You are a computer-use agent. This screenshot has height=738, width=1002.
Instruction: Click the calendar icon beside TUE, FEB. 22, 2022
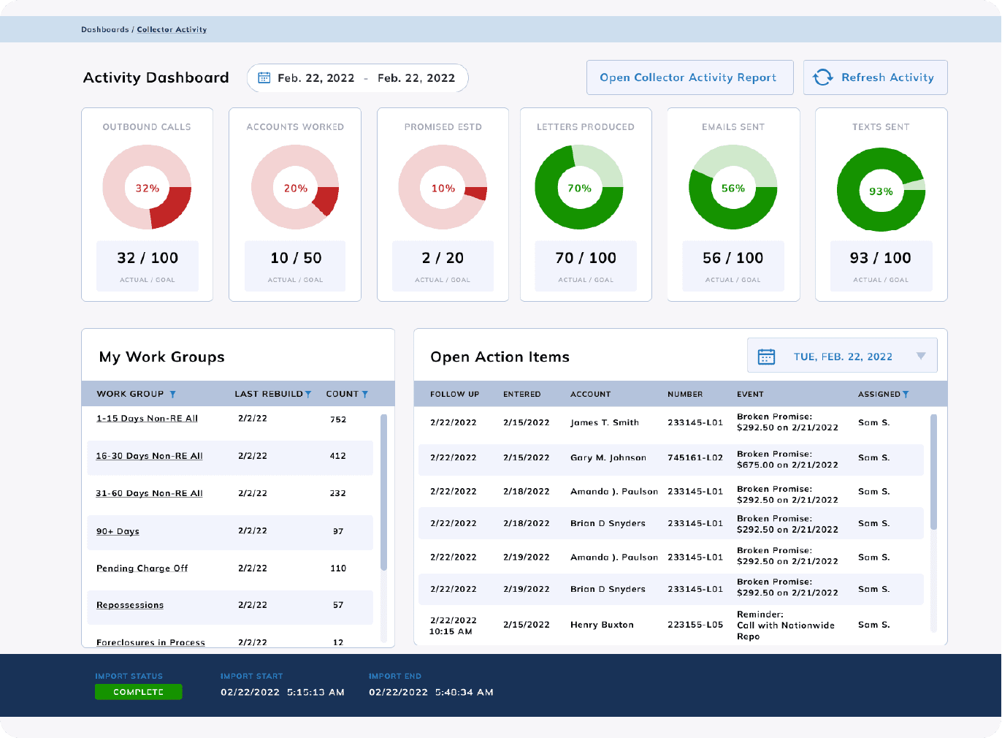[x=765, y=356]
